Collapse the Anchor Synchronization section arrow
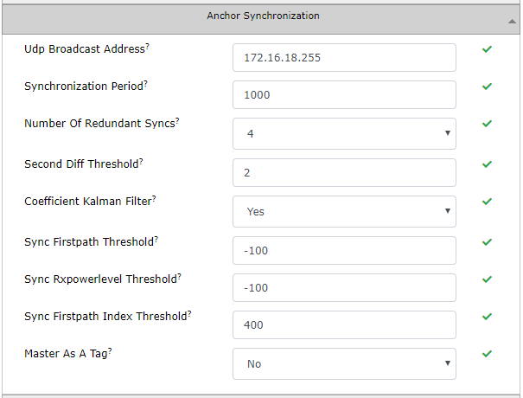Viewport: 523px width, 398px height. (512, 22)
